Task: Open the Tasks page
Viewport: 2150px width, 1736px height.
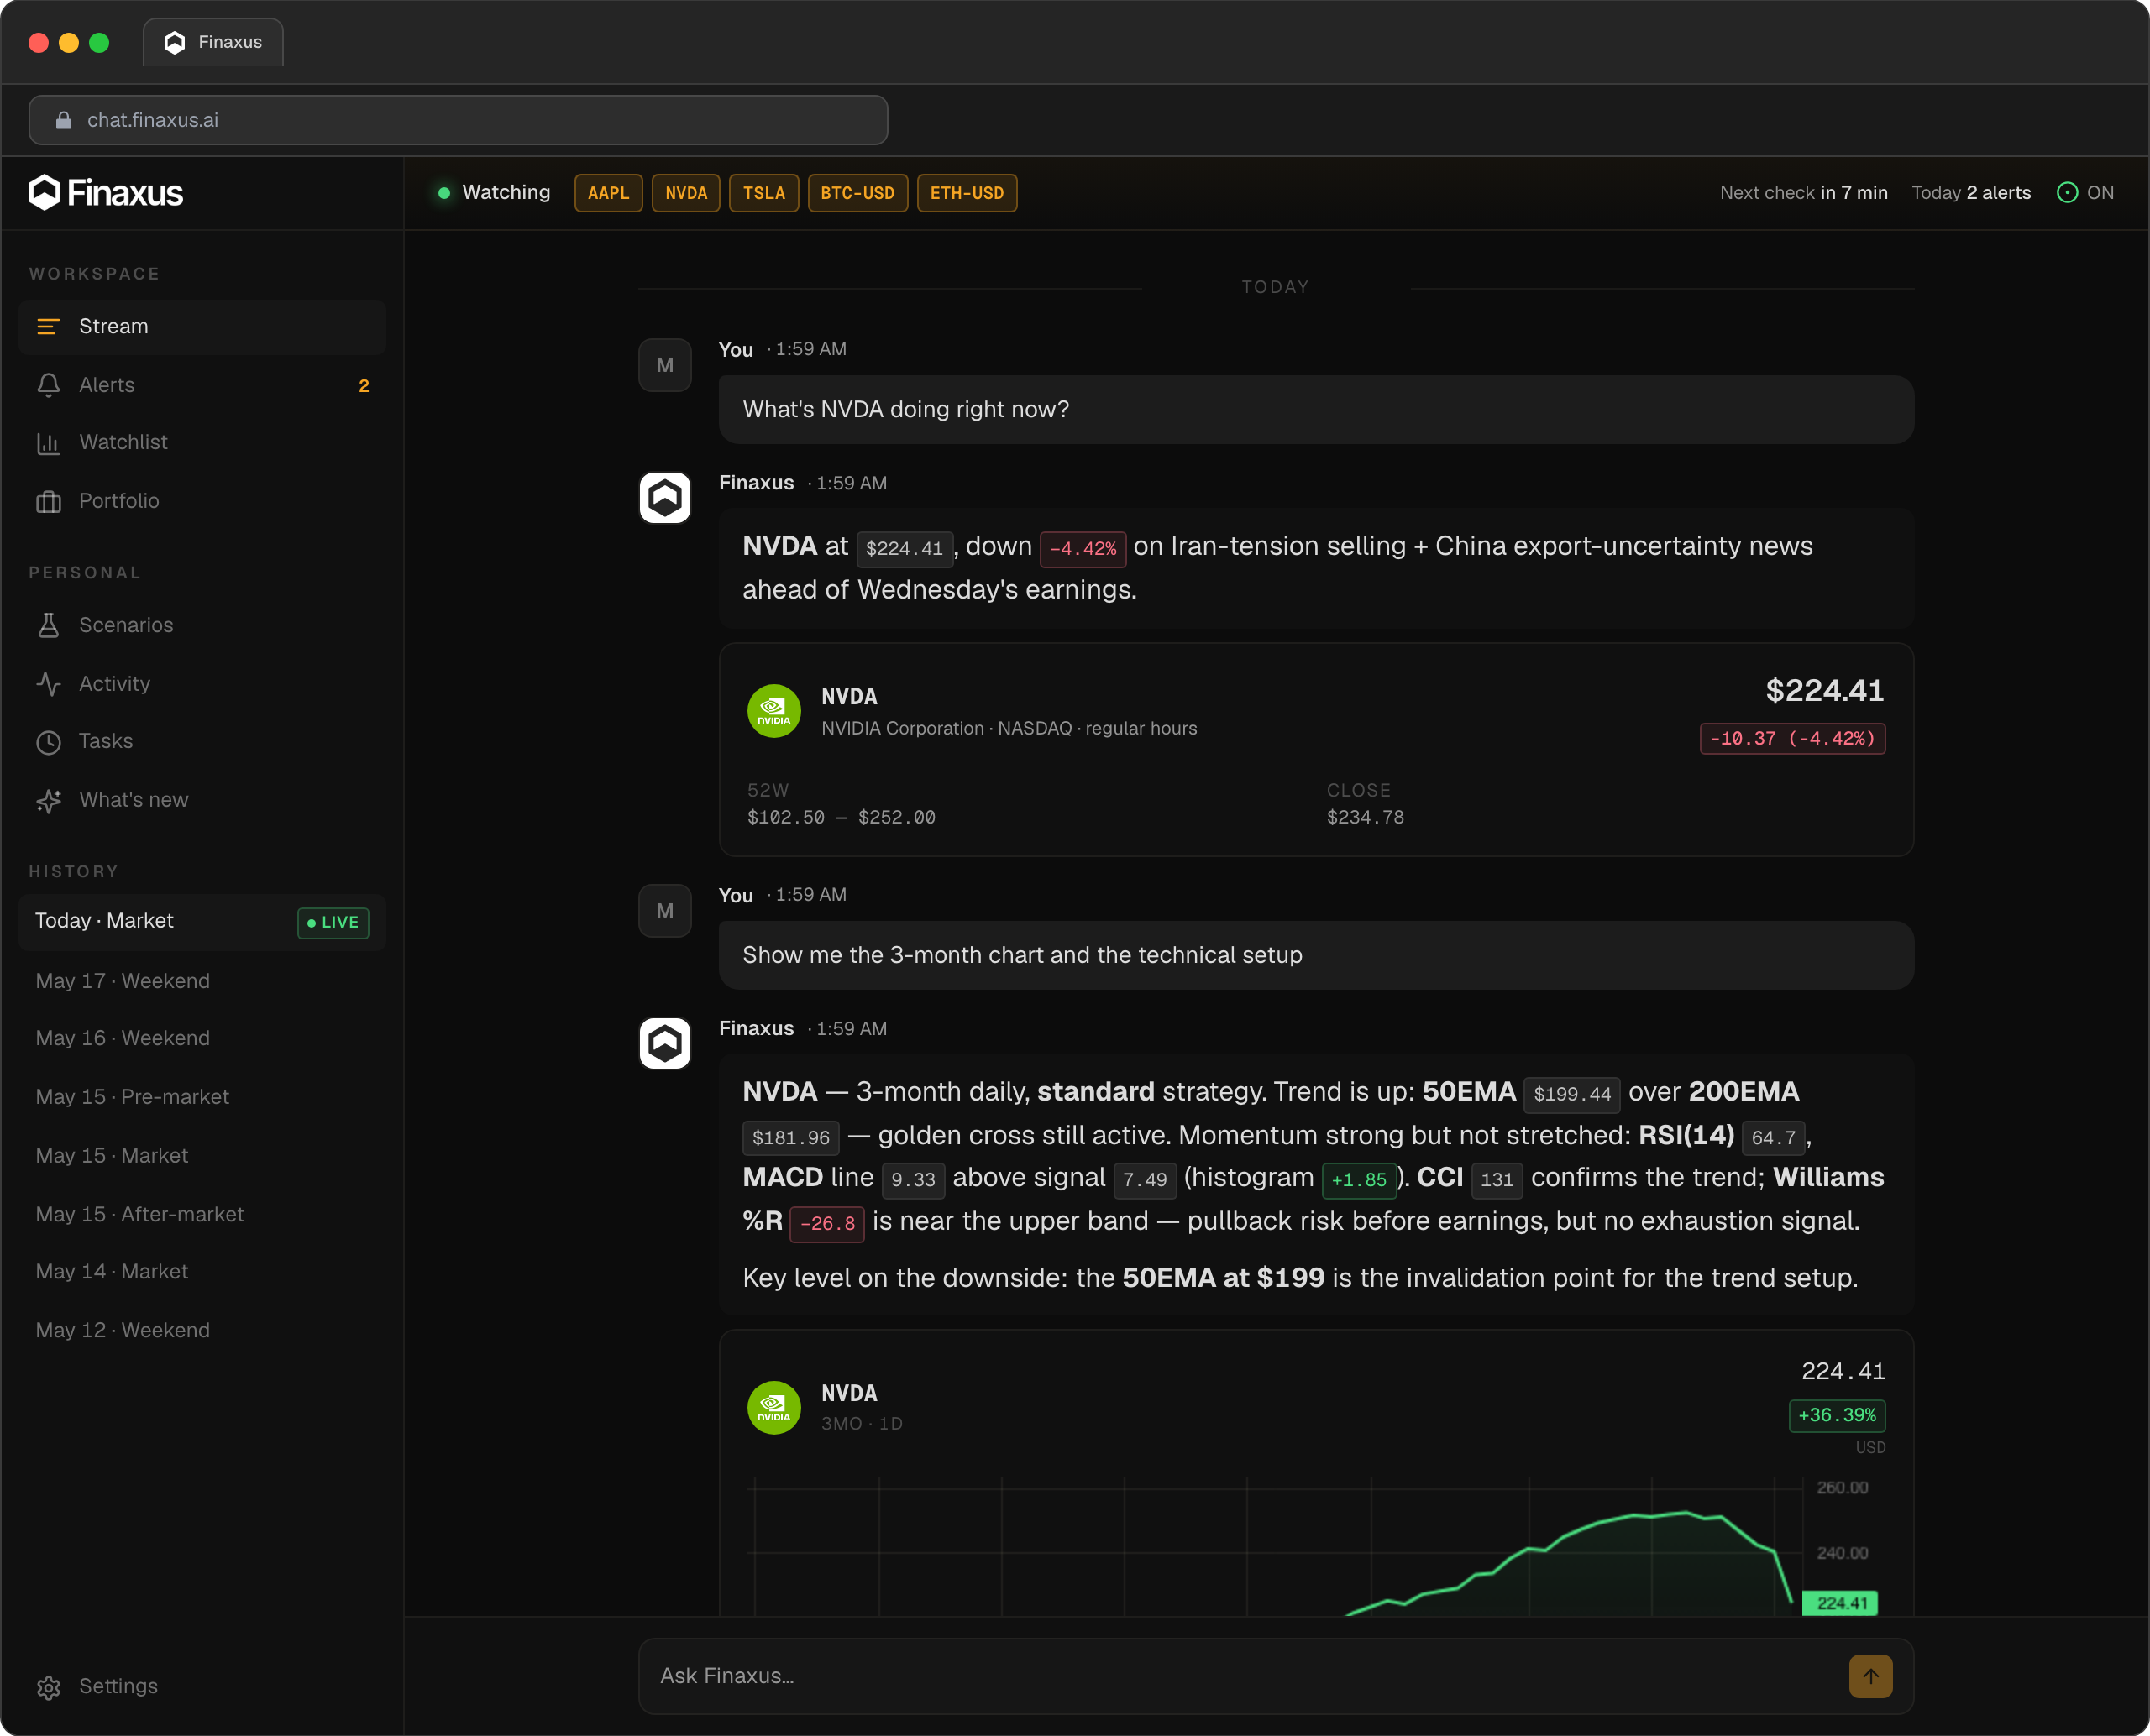Action: point(202,742)
